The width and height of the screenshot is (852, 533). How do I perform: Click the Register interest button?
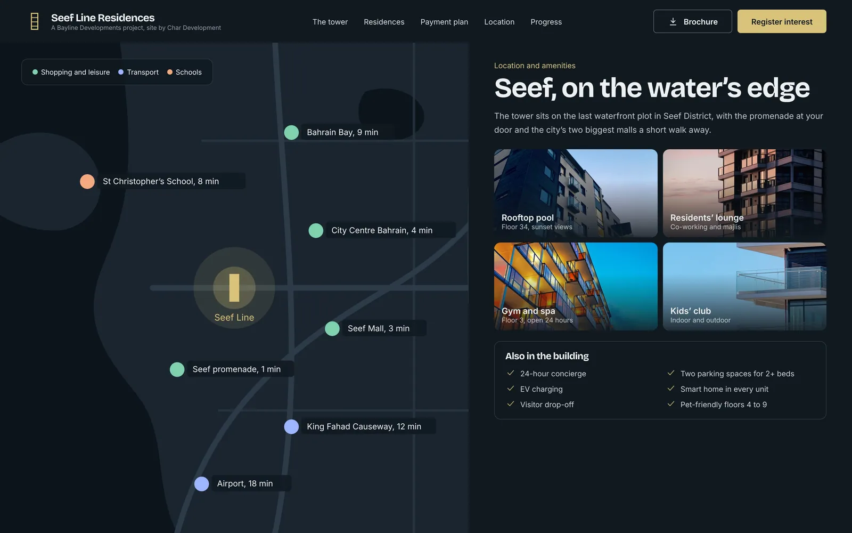pyautogui.click(x=782, y=21)
